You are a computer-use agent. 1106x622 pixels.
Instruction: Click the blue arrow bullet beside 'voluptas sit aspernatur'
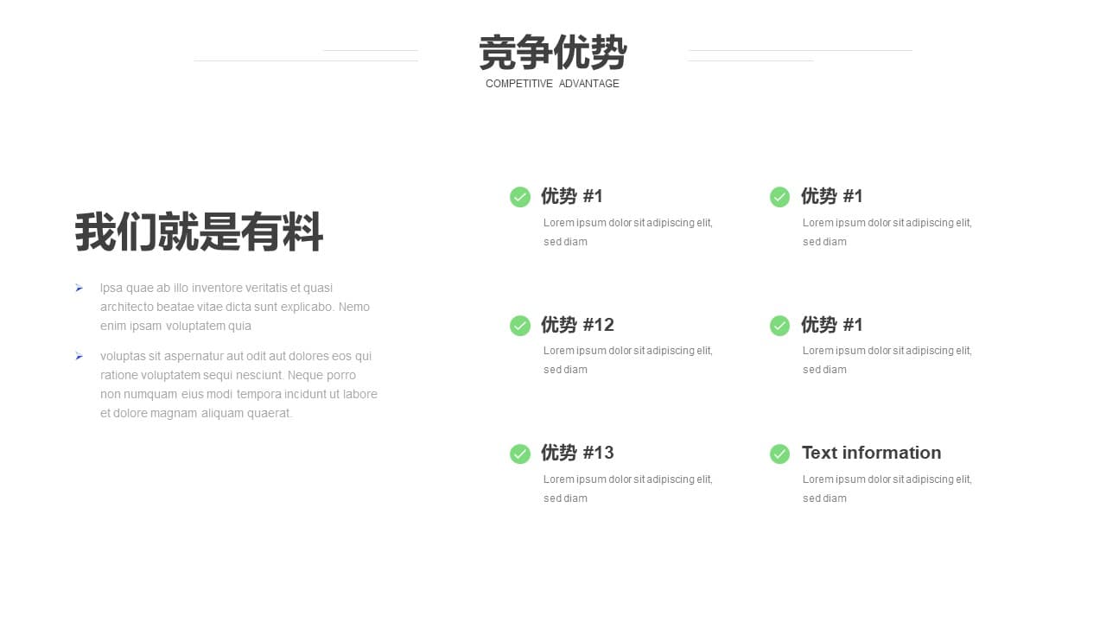click(x=79, y=356)
